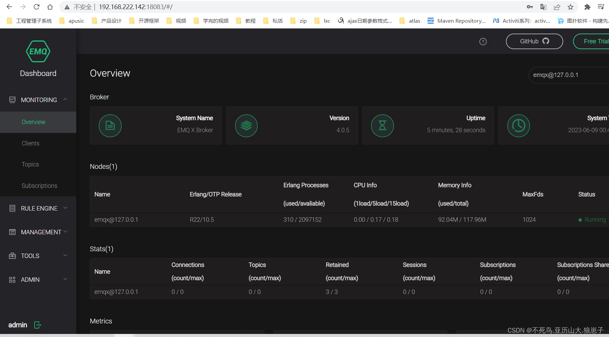609x337 pixels.
Task: Open the Activiti系列 bookmark
Action: [x=522, y=21]
